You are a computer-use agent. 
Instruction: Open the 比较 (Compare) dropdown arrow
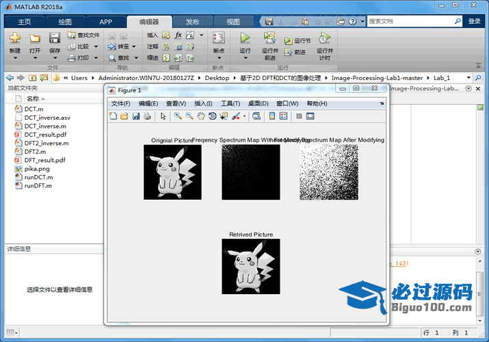[96, 47]
